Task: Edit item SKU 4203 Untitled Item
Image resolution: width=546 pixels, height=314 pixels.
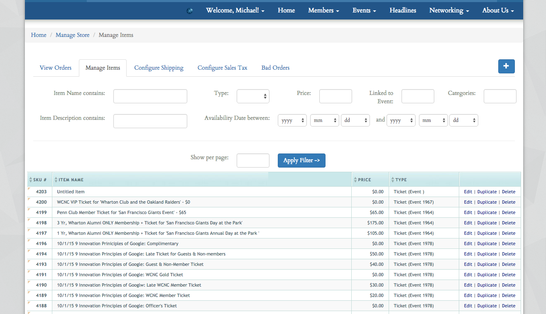Action: [468, 192]
